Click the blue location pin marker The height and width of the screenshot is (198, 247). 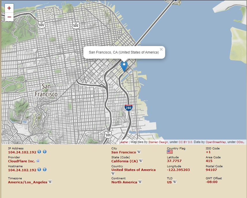pos(124,66)
